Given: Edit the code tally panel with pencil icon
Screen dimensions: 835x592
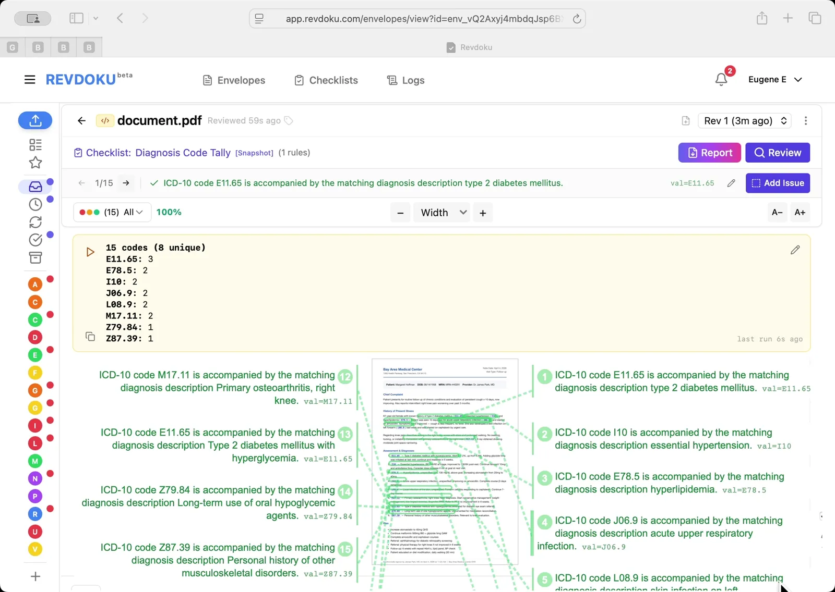Looking at the screenshot, I should tap(795, 250).
